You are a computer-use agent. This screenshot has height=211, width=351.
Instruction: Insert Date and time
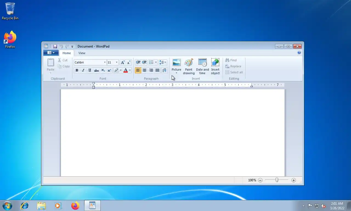pos(202,66)
